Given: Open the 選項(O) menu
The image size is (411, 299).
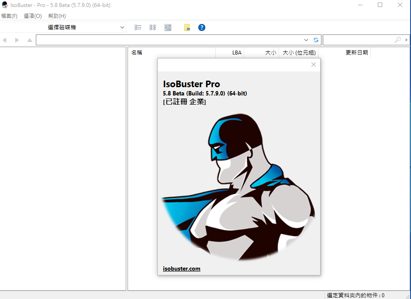Looking at the screenshot, I should (33, 16).
